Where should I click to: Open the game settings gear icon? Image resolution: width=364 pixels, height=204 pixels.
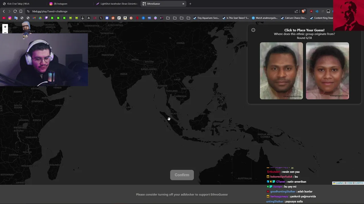[253, 30]
